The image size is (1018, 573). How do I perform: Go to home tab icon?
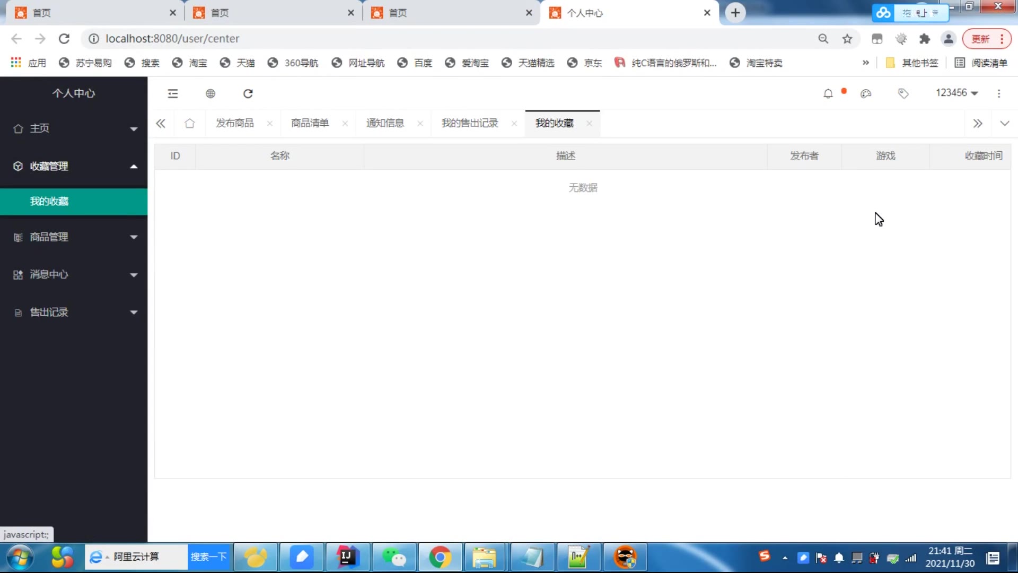click(189, 124)
